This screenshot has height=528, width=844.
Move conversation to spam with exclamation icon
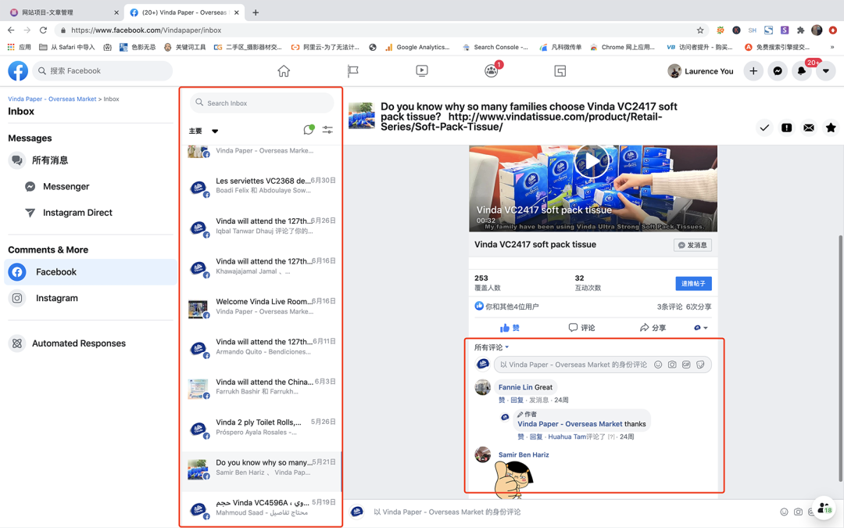click(786, 128)
